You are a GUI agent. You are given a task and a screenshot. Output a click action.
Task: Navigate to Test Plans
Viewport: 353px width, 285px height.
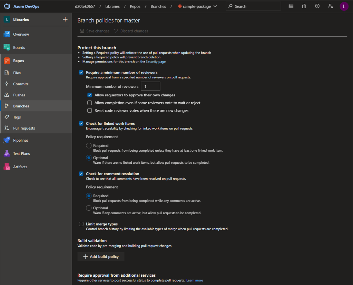(22, 153)
